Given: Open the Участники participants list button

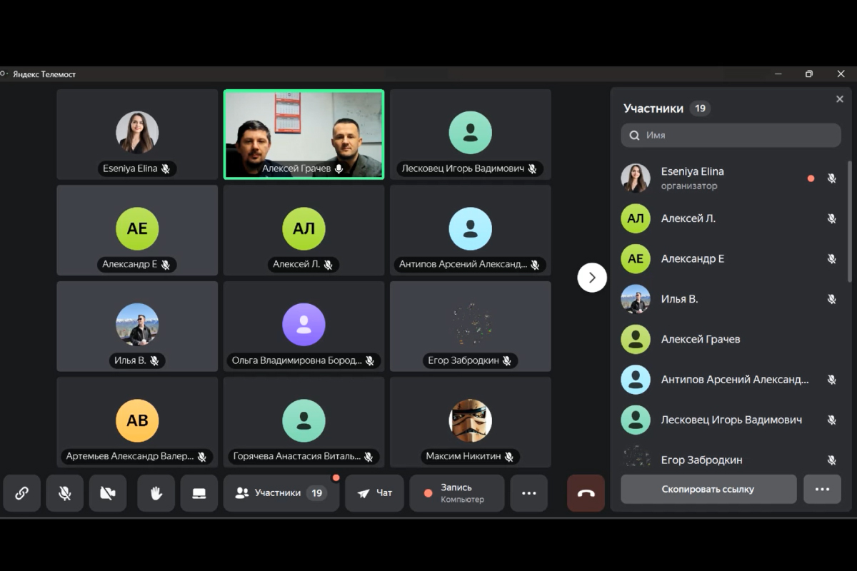Looking at the screenshot, I should point(281,493).
